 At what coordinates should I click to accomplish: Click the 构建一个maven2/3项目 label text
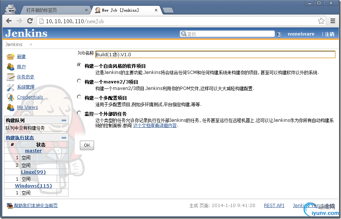pos(111,82)
